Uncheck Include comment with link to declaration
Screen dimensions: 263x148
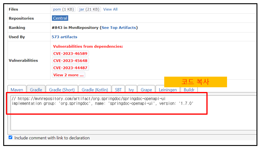tap(10, 137)
